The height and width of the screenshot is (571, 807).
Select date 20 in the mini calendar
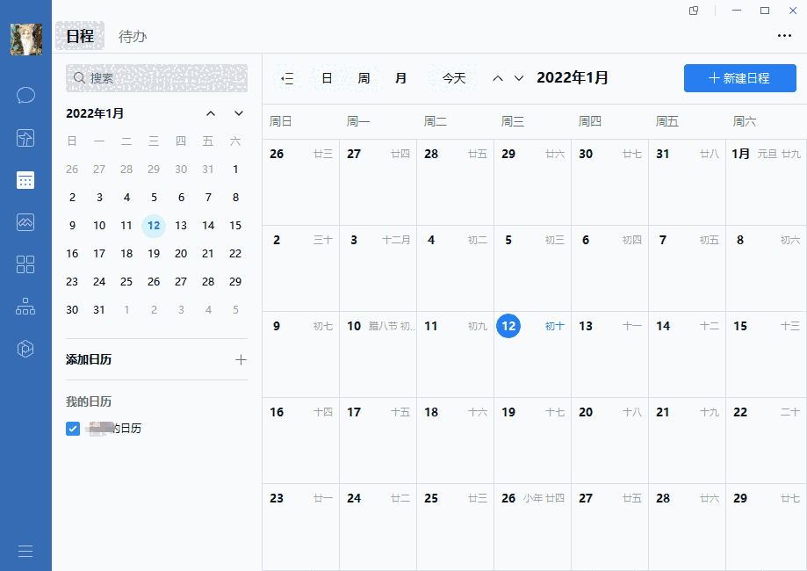click(x=181, y=254)
